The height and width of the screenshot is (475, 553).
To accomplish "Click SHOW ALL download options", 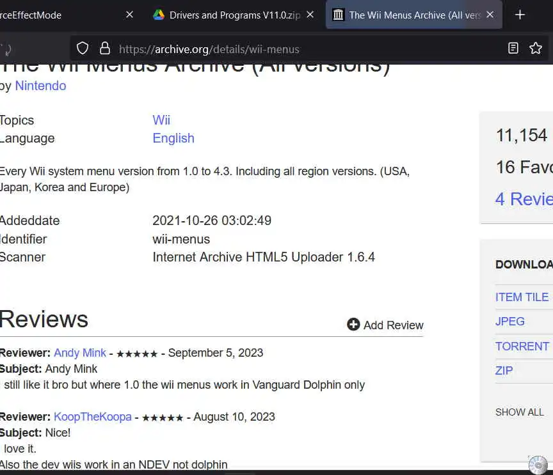I will click(520, 412).
